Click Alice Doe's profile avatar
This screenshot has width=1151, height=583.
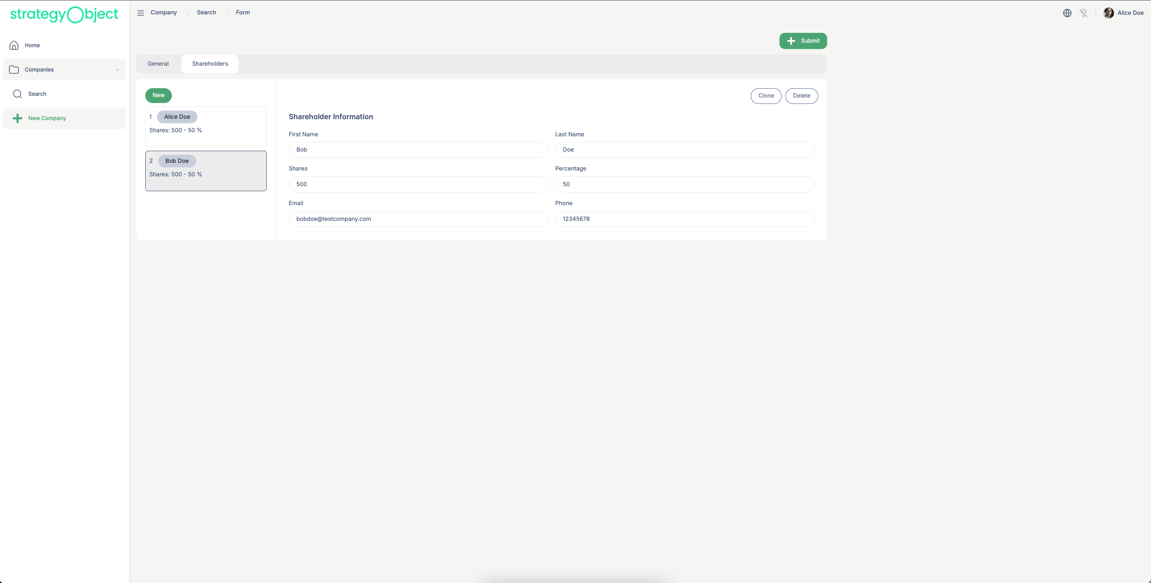pos(1108,13)
